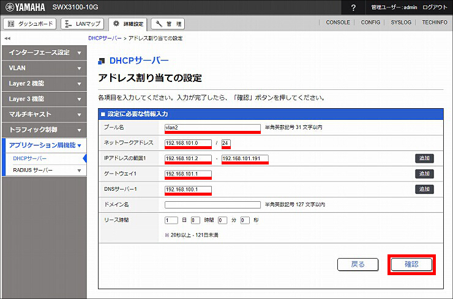Click the gateway field 192.168.101.1

[x=188, y=174]
